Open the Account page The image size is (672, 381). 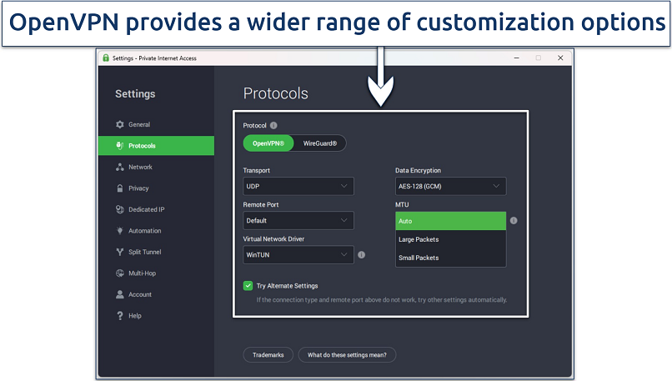[x=157, y=294]
